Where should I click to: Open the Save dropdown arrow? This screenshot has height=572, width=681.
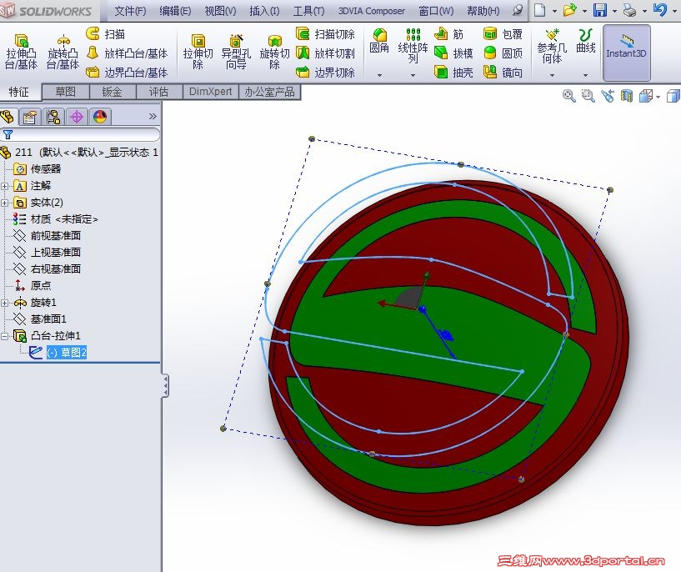pyautogui.click(x=614, y=11)
